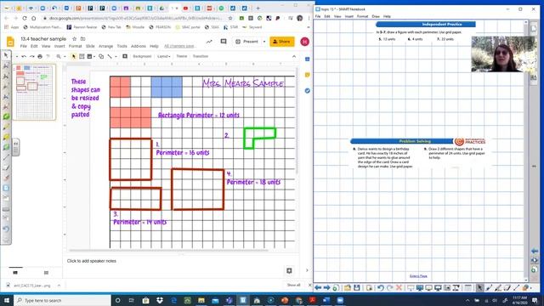The width and height of the screenshot is (544, 306).
Task: Click the Present button
Action: pos(246,42)
